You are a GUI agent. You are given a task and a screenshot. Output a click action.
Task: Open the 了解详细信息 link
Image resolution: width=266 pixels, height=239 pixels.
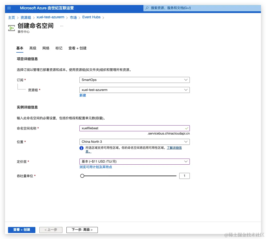click(174, 148)
